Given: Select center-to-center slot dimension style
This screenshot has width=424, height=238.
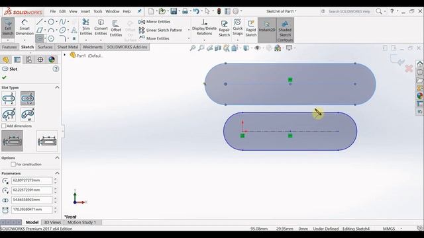Looking at the screenshot, I should pyautogui.click(x=12, y=141).
